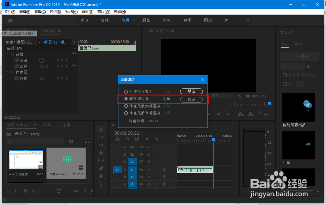This screenshot has width=326, height=205.
Task: Click 确定 in the 音频增益 dialog
Action: tap(191, 91)
